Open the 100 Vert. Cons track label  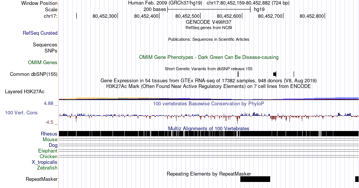[x=21, y=112]
